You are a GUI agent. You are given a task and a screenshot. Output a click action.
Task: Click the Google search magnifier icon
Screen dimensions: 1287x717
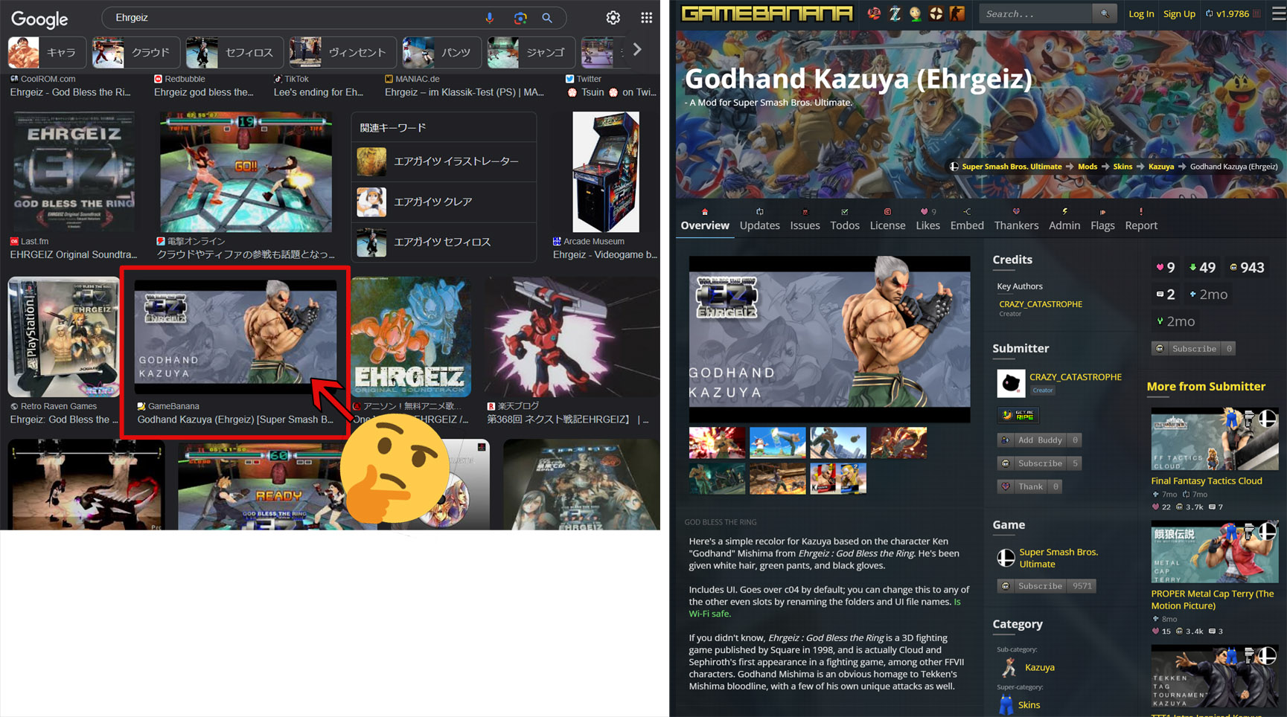547,18
